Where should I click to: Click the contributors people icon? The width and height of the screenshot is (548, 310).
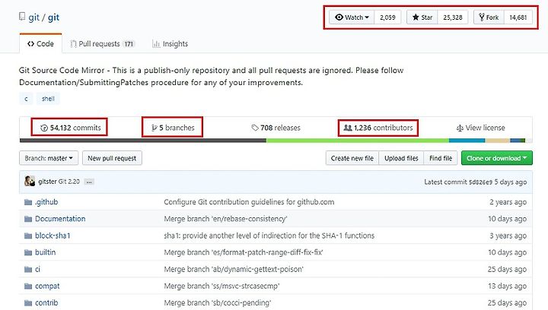coord(348,128)
